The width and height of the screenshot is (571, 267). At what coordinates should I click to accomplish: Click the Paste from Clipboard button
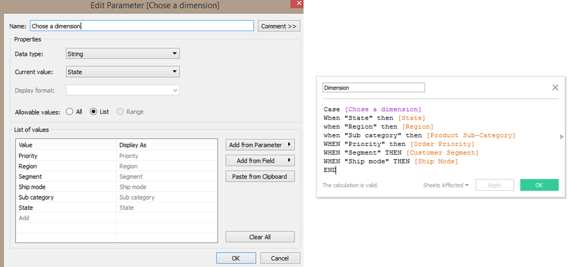click(x=260, y=176)
